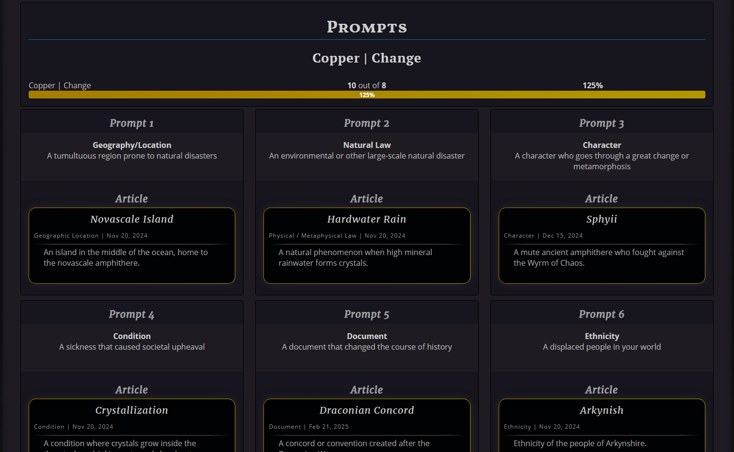Viewport: 734px width, 452px height.
Task: Click the 10 out of 8 counter
Action: point(367,85)
